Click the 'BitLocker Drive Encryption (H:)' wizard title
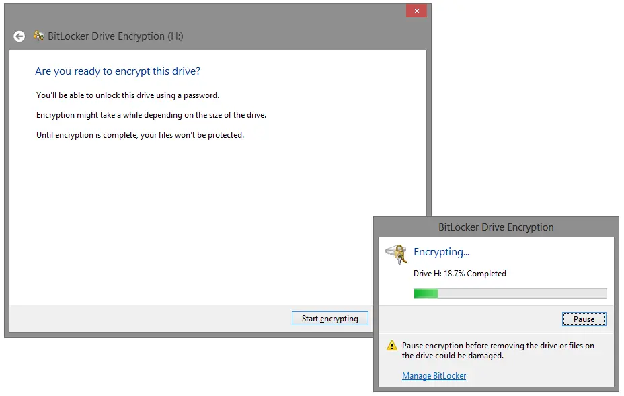624x396 pixels. click(x=116, y=36)
